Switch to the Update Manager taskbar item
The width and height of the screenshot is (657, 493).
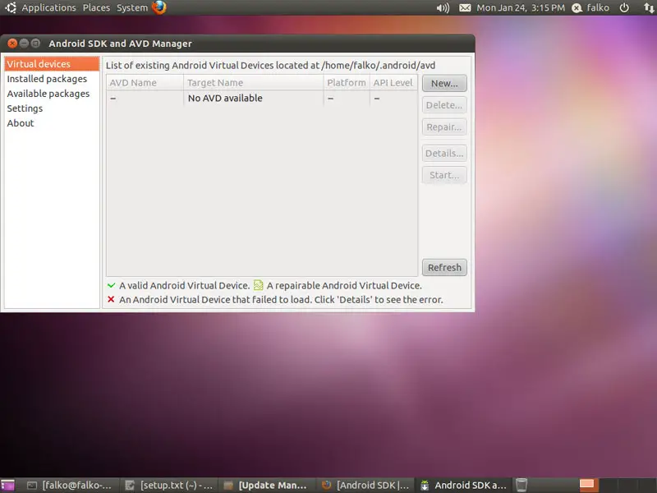pos(267,486)
